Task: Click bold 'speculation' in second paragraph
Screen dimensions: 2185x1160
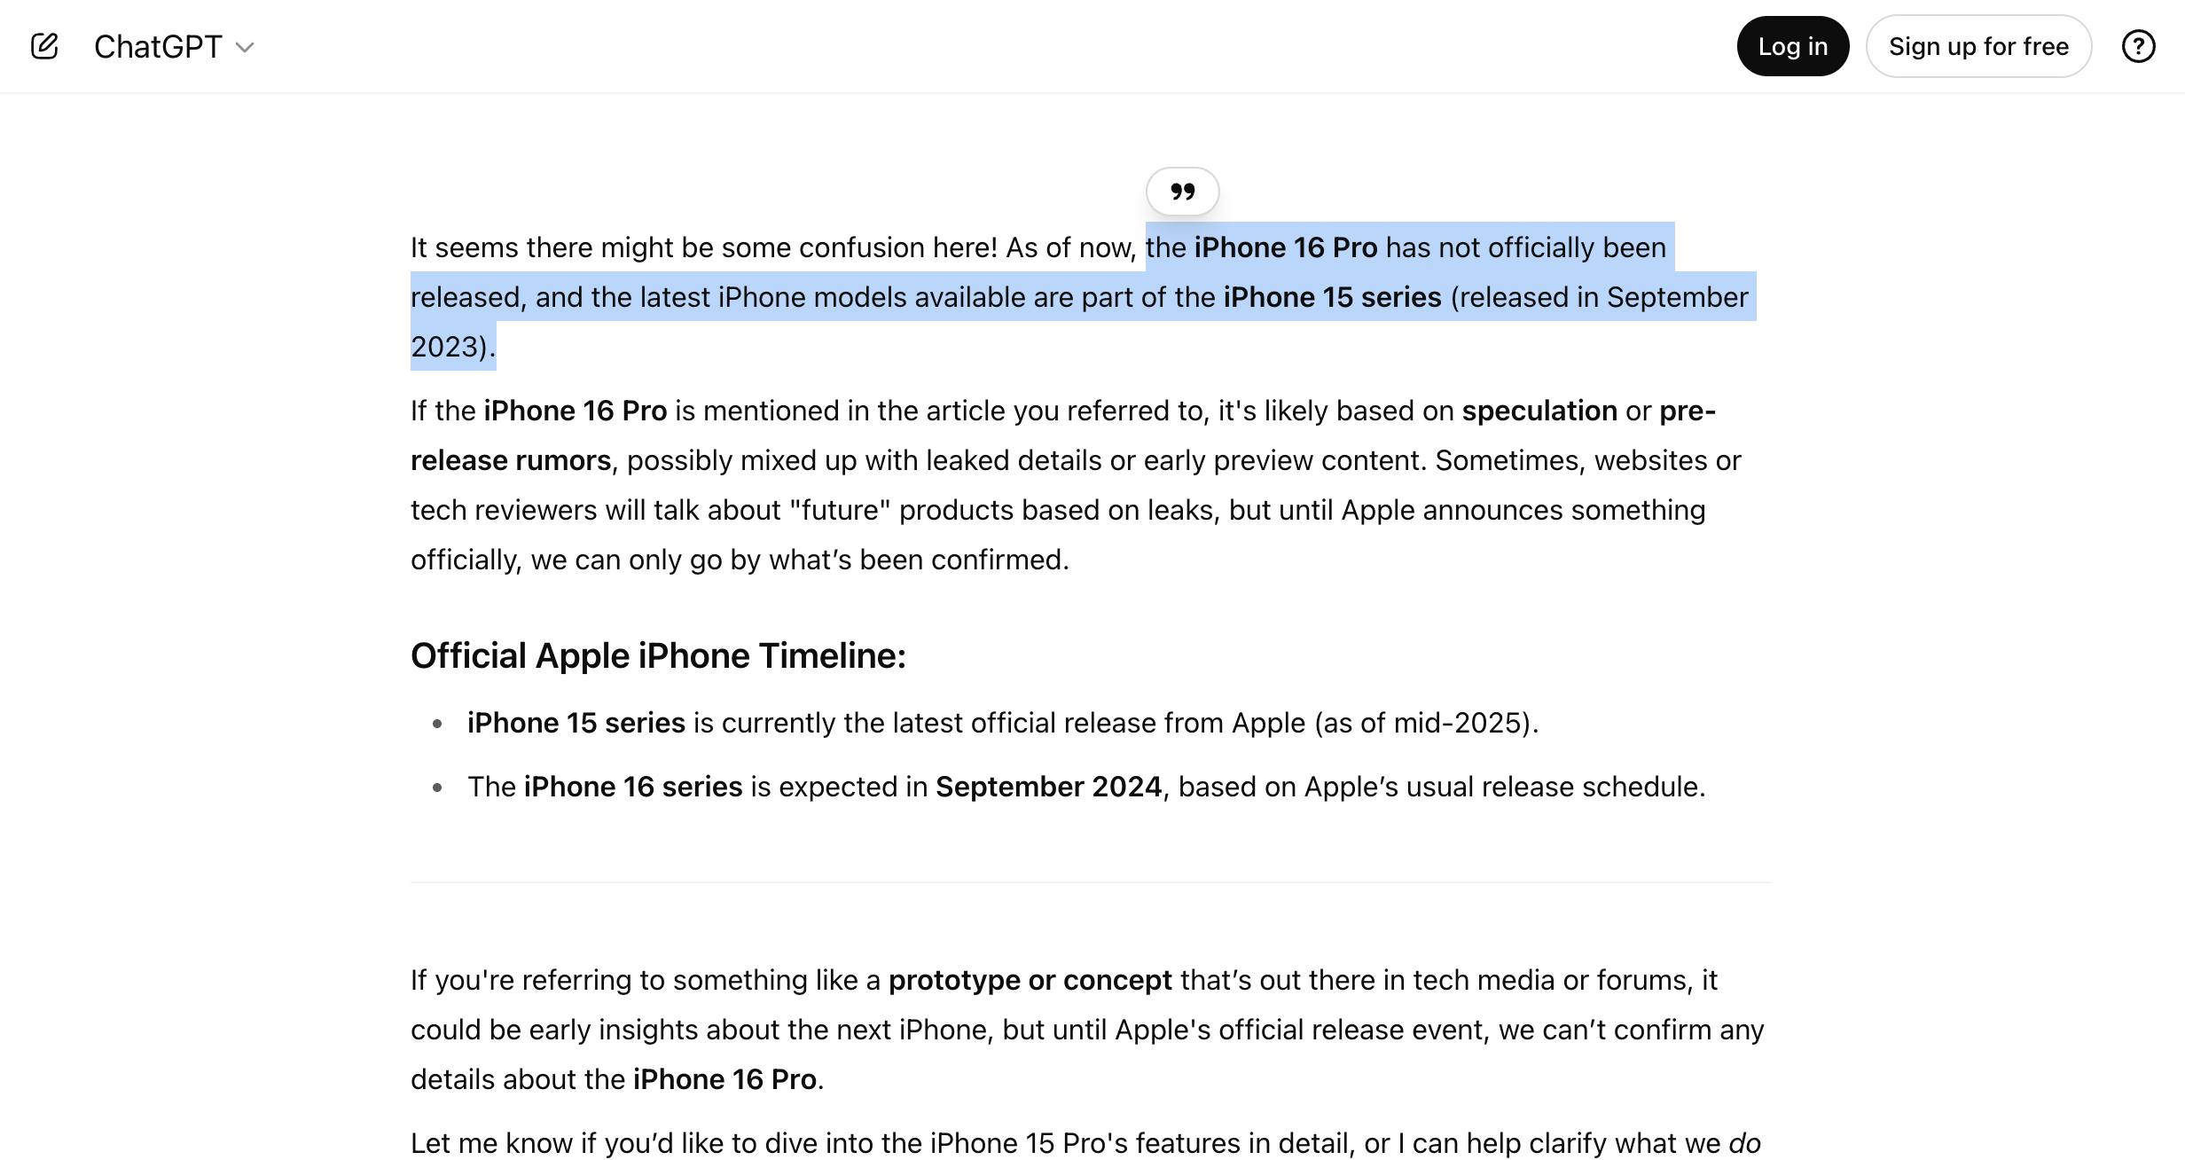Action: pyautogui.click(x=1539, y=411)
